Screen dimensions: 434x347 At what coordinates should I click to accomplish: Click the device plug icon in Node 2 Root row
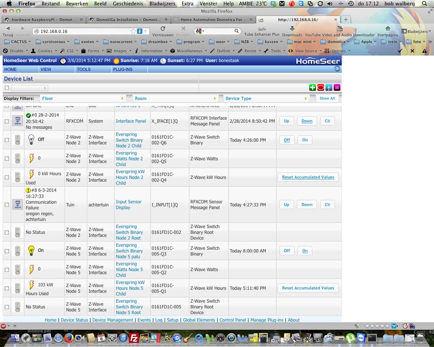(x=17, y=232)
